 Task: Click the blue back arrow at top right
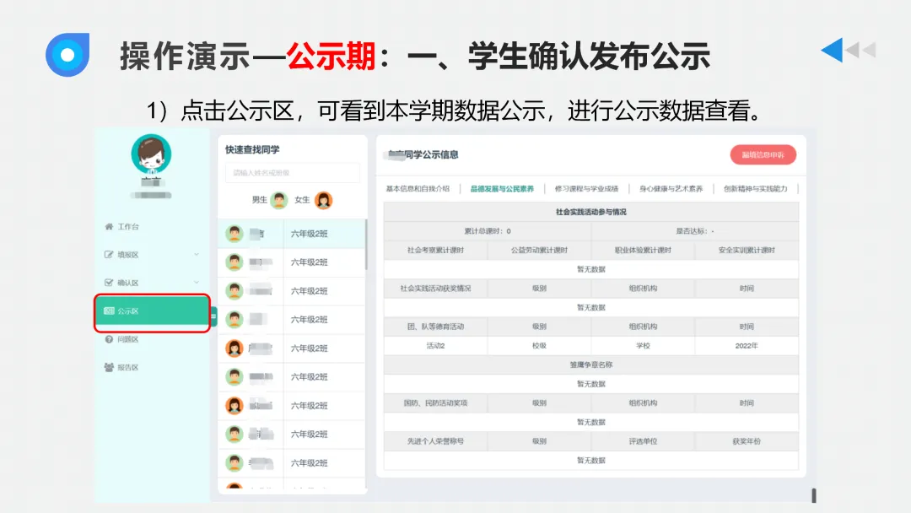(833, 50)
